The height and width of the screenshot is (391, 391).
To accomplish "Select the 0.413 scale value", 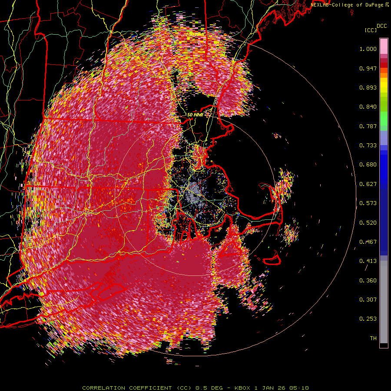I will [368, 261].
